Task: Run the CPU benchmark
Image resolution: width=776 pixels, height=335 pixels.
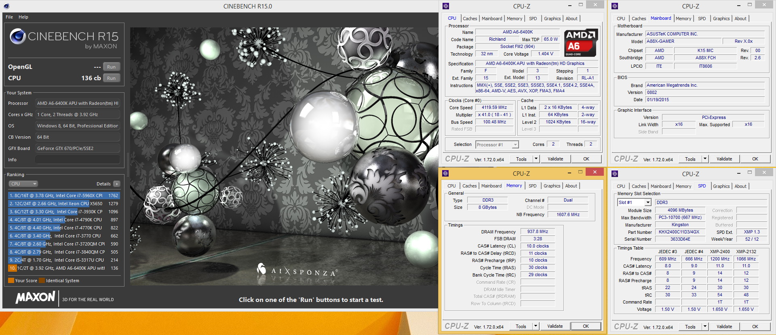Action: coord(112,78)
